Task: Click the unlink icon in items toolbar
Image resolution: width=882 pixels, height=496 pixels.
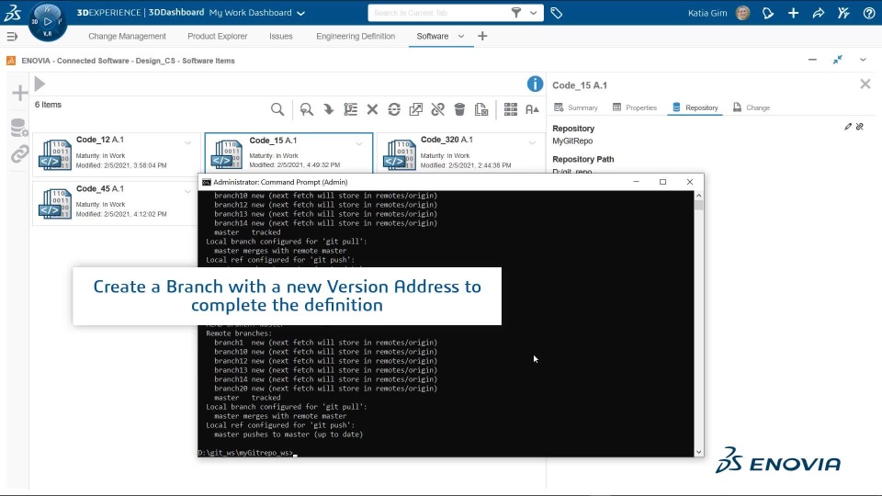Action: [437, 109]
